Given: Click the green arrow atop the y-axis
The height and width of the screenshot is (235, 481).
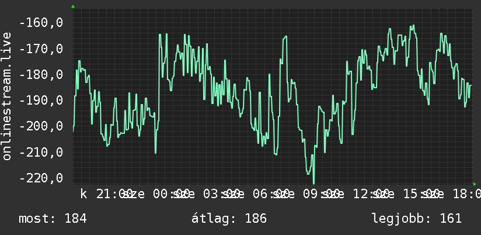Looking at the screenshot, I should click(x=73, y=6).
